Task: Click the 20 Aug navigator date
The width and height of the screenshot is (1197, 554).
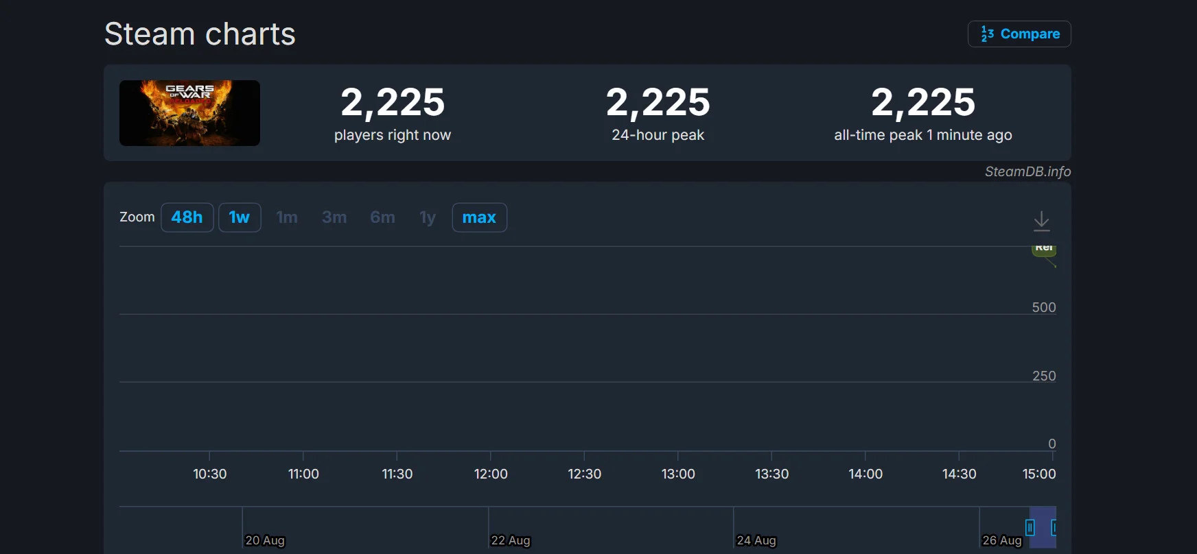Action: [265, 540]
